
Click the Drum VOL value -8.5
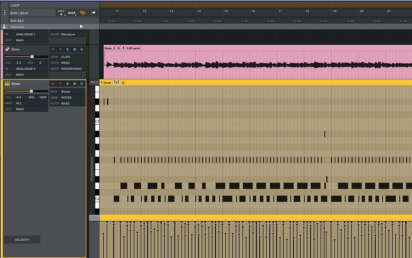[x=19, y=97]
